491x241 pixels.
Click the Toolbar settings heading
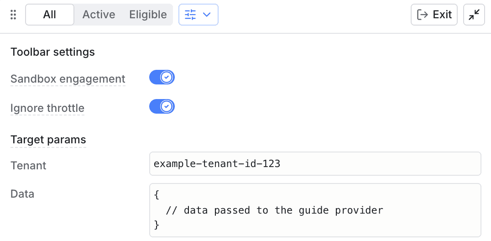tap(52, 52)
